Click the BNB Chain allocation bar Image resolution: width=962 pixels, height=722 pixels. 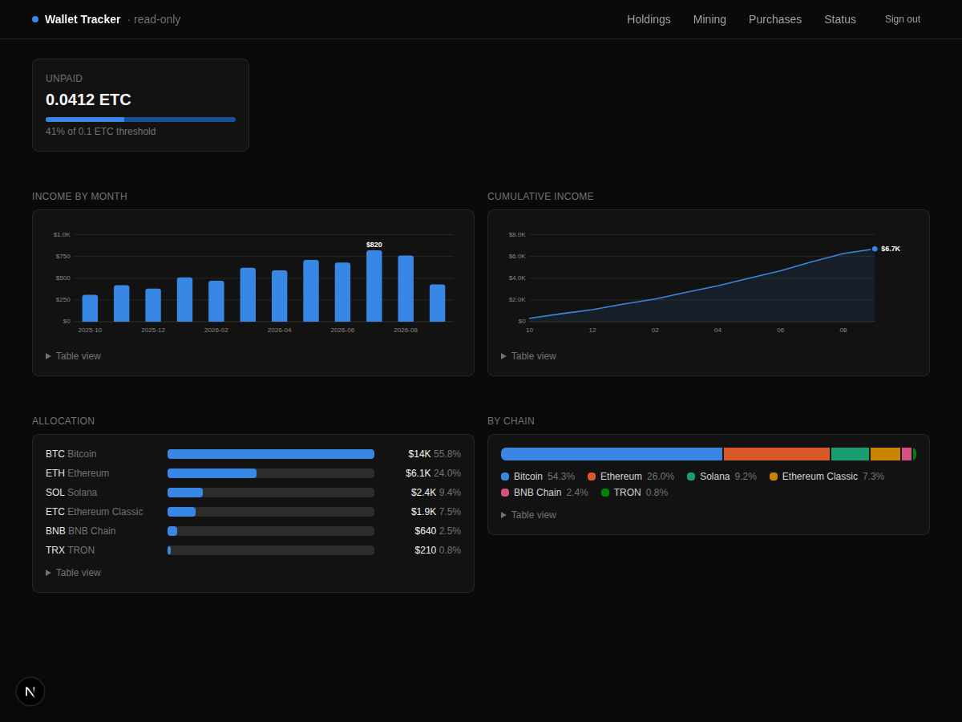pyautogui.click(x=271, y=531)
